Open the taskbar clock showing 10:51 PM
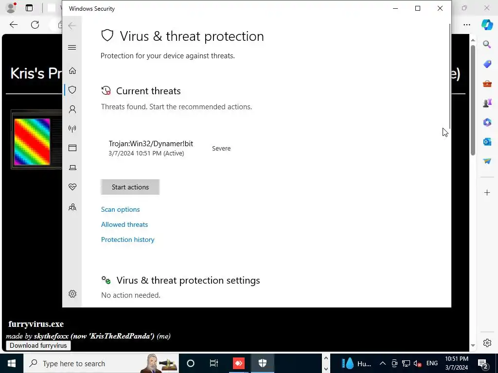Viewport: 498px width, 373px height. (x=456, y=363)
